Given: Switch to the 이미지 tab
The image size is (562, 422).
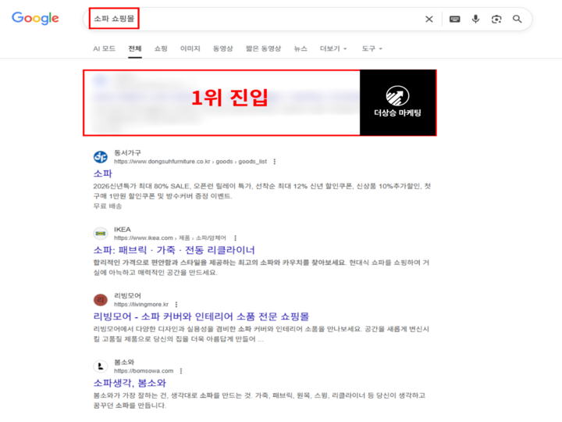Looking at the screenshot, I should [x=190, y=48].
